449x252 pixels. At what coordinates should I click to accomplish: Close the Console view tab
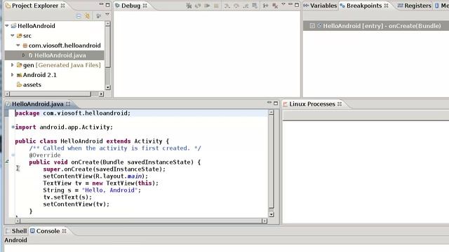coord(65,231)
